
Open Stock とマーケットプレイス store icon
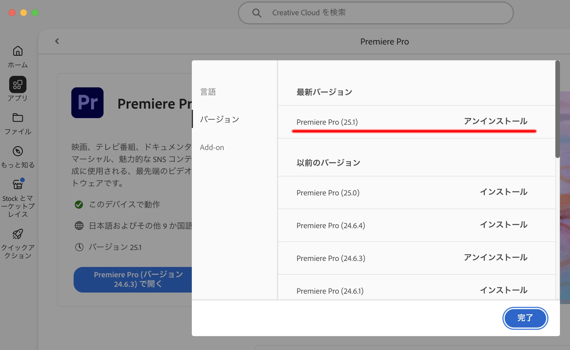(x=18, y=184)
